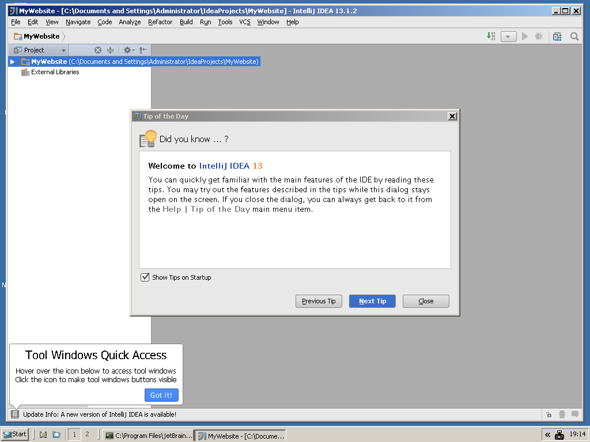Click the Search Everywhere magnifier icon
This screenshot has height=442, width=590.
[574, 36]
